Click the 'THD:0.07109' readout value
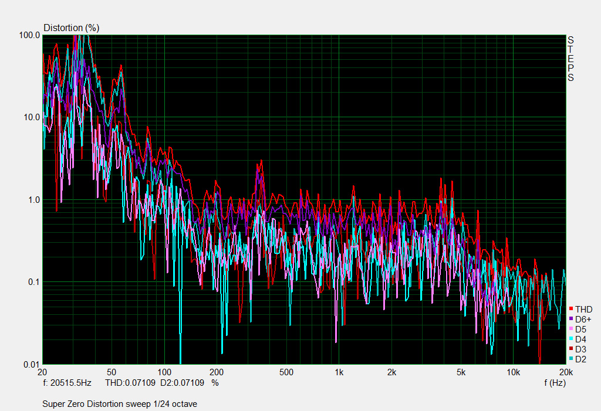Image resolution: width=601 pixels, height=411 pixels. [x=130, y=383]
